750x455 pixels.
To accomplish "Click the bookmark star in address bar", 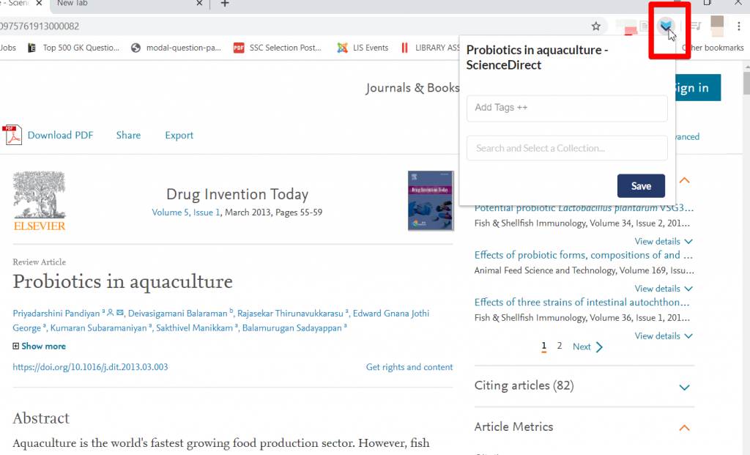I will point(595,26).
